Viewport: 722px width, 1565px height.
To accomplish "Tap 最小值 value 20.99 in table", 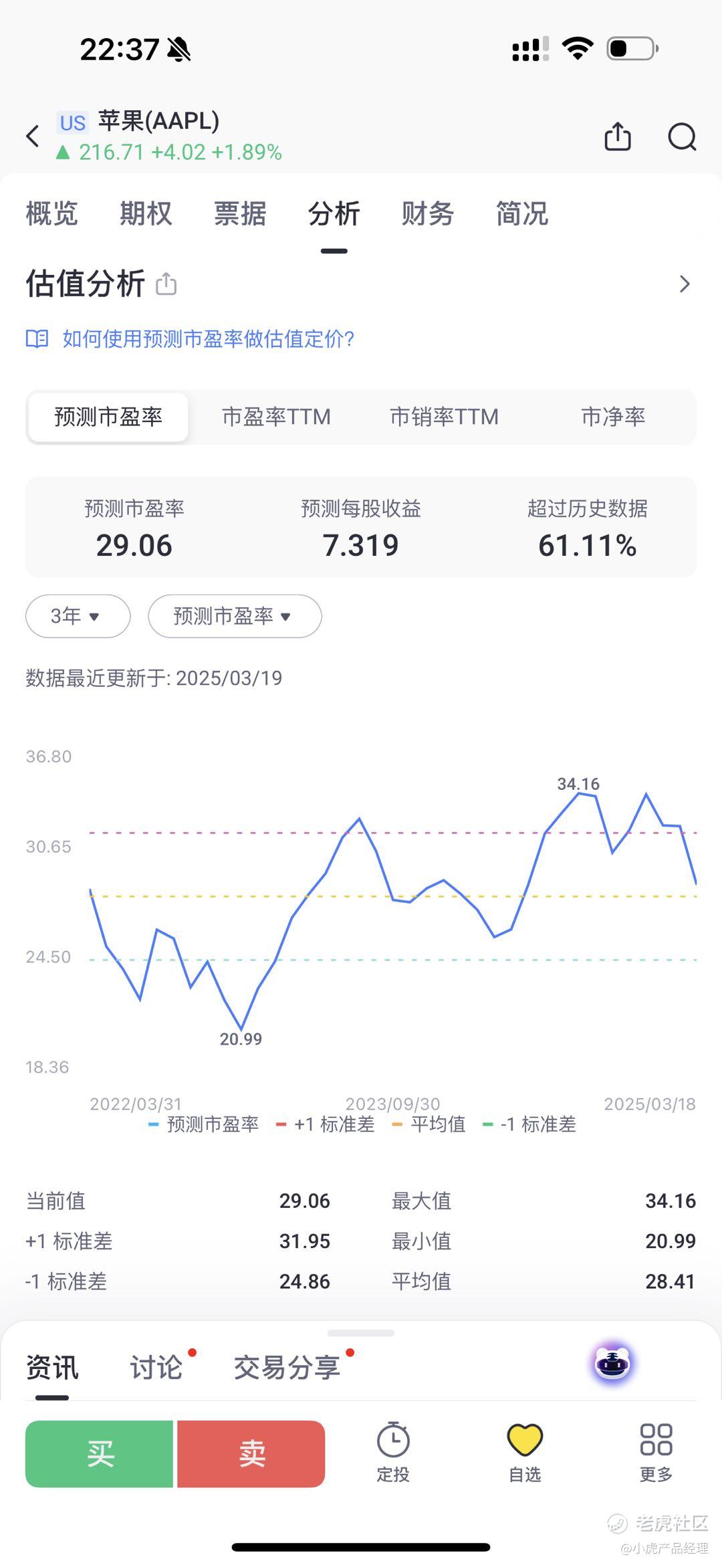I will pyautogui.click(x=671, y=1241).
